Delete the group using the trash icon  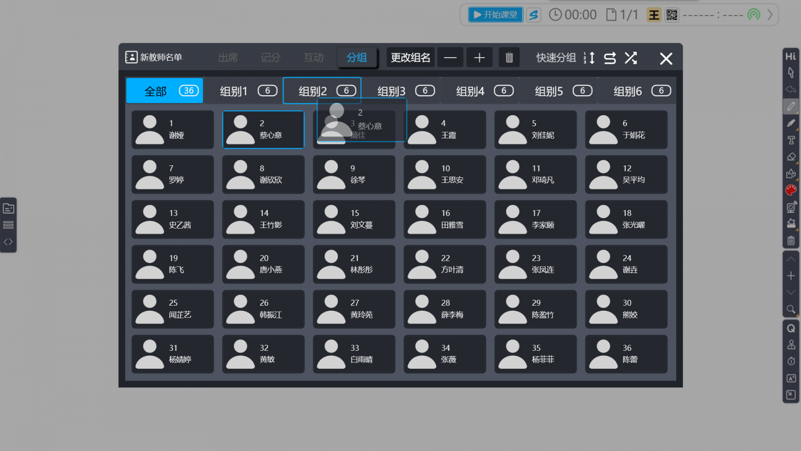tap(509, 58)
